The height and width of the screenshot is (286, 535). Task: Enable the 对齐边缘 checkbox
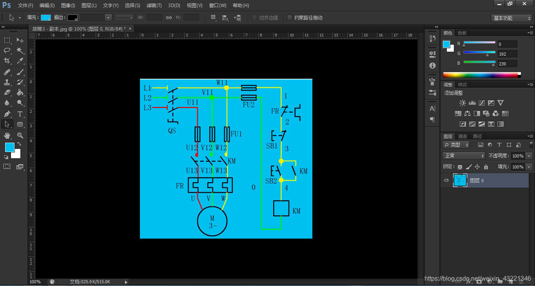coord(254,18)
